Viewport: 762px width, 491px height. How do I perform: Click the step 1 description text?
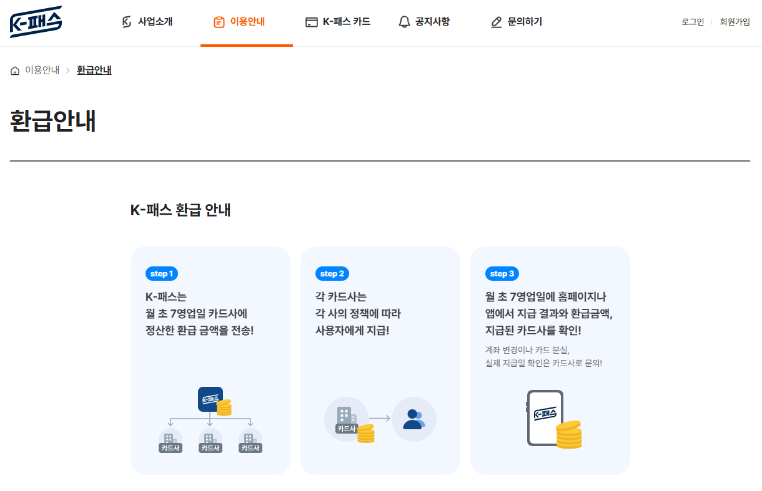click(x=199, y=313)
